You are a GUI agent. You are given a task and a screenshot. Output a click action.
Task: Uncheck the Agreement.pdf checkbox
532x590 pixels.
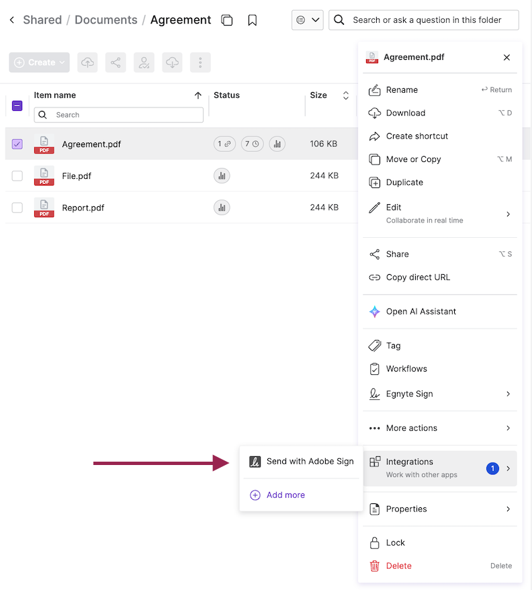pos(17,144)
